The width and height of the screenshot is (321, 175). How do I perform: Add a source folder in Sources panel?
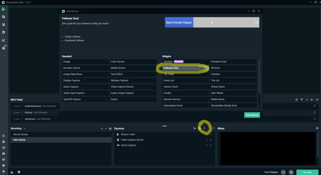click(x=199, y=128)
